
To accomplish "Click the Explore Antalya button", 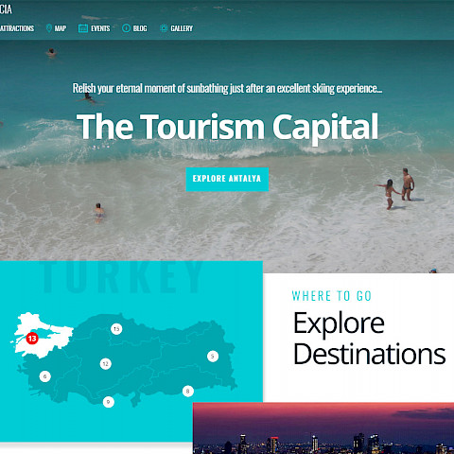I will click(x=227, y=179).
